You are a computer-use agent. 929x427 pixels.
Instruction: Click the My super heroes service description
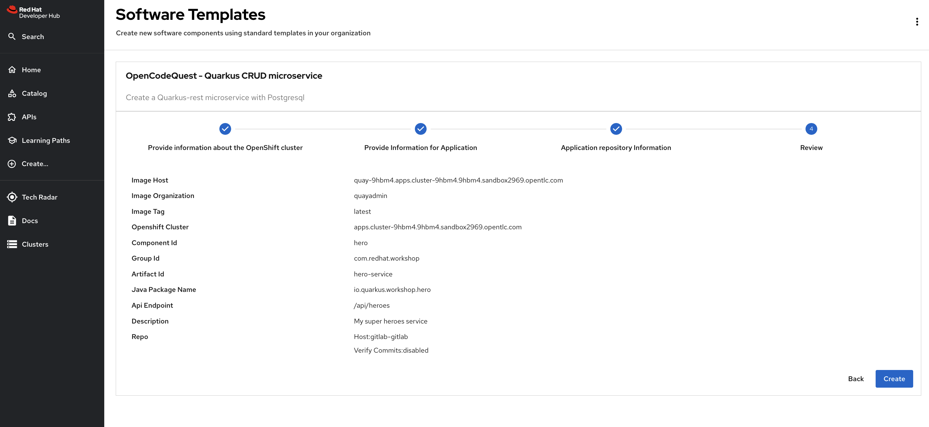click(x=391, y=321)
